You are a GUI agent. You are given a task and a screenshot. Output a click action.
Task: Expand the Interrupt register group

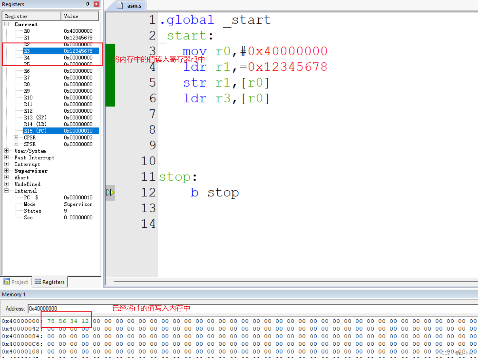click(x=6, y=164)
